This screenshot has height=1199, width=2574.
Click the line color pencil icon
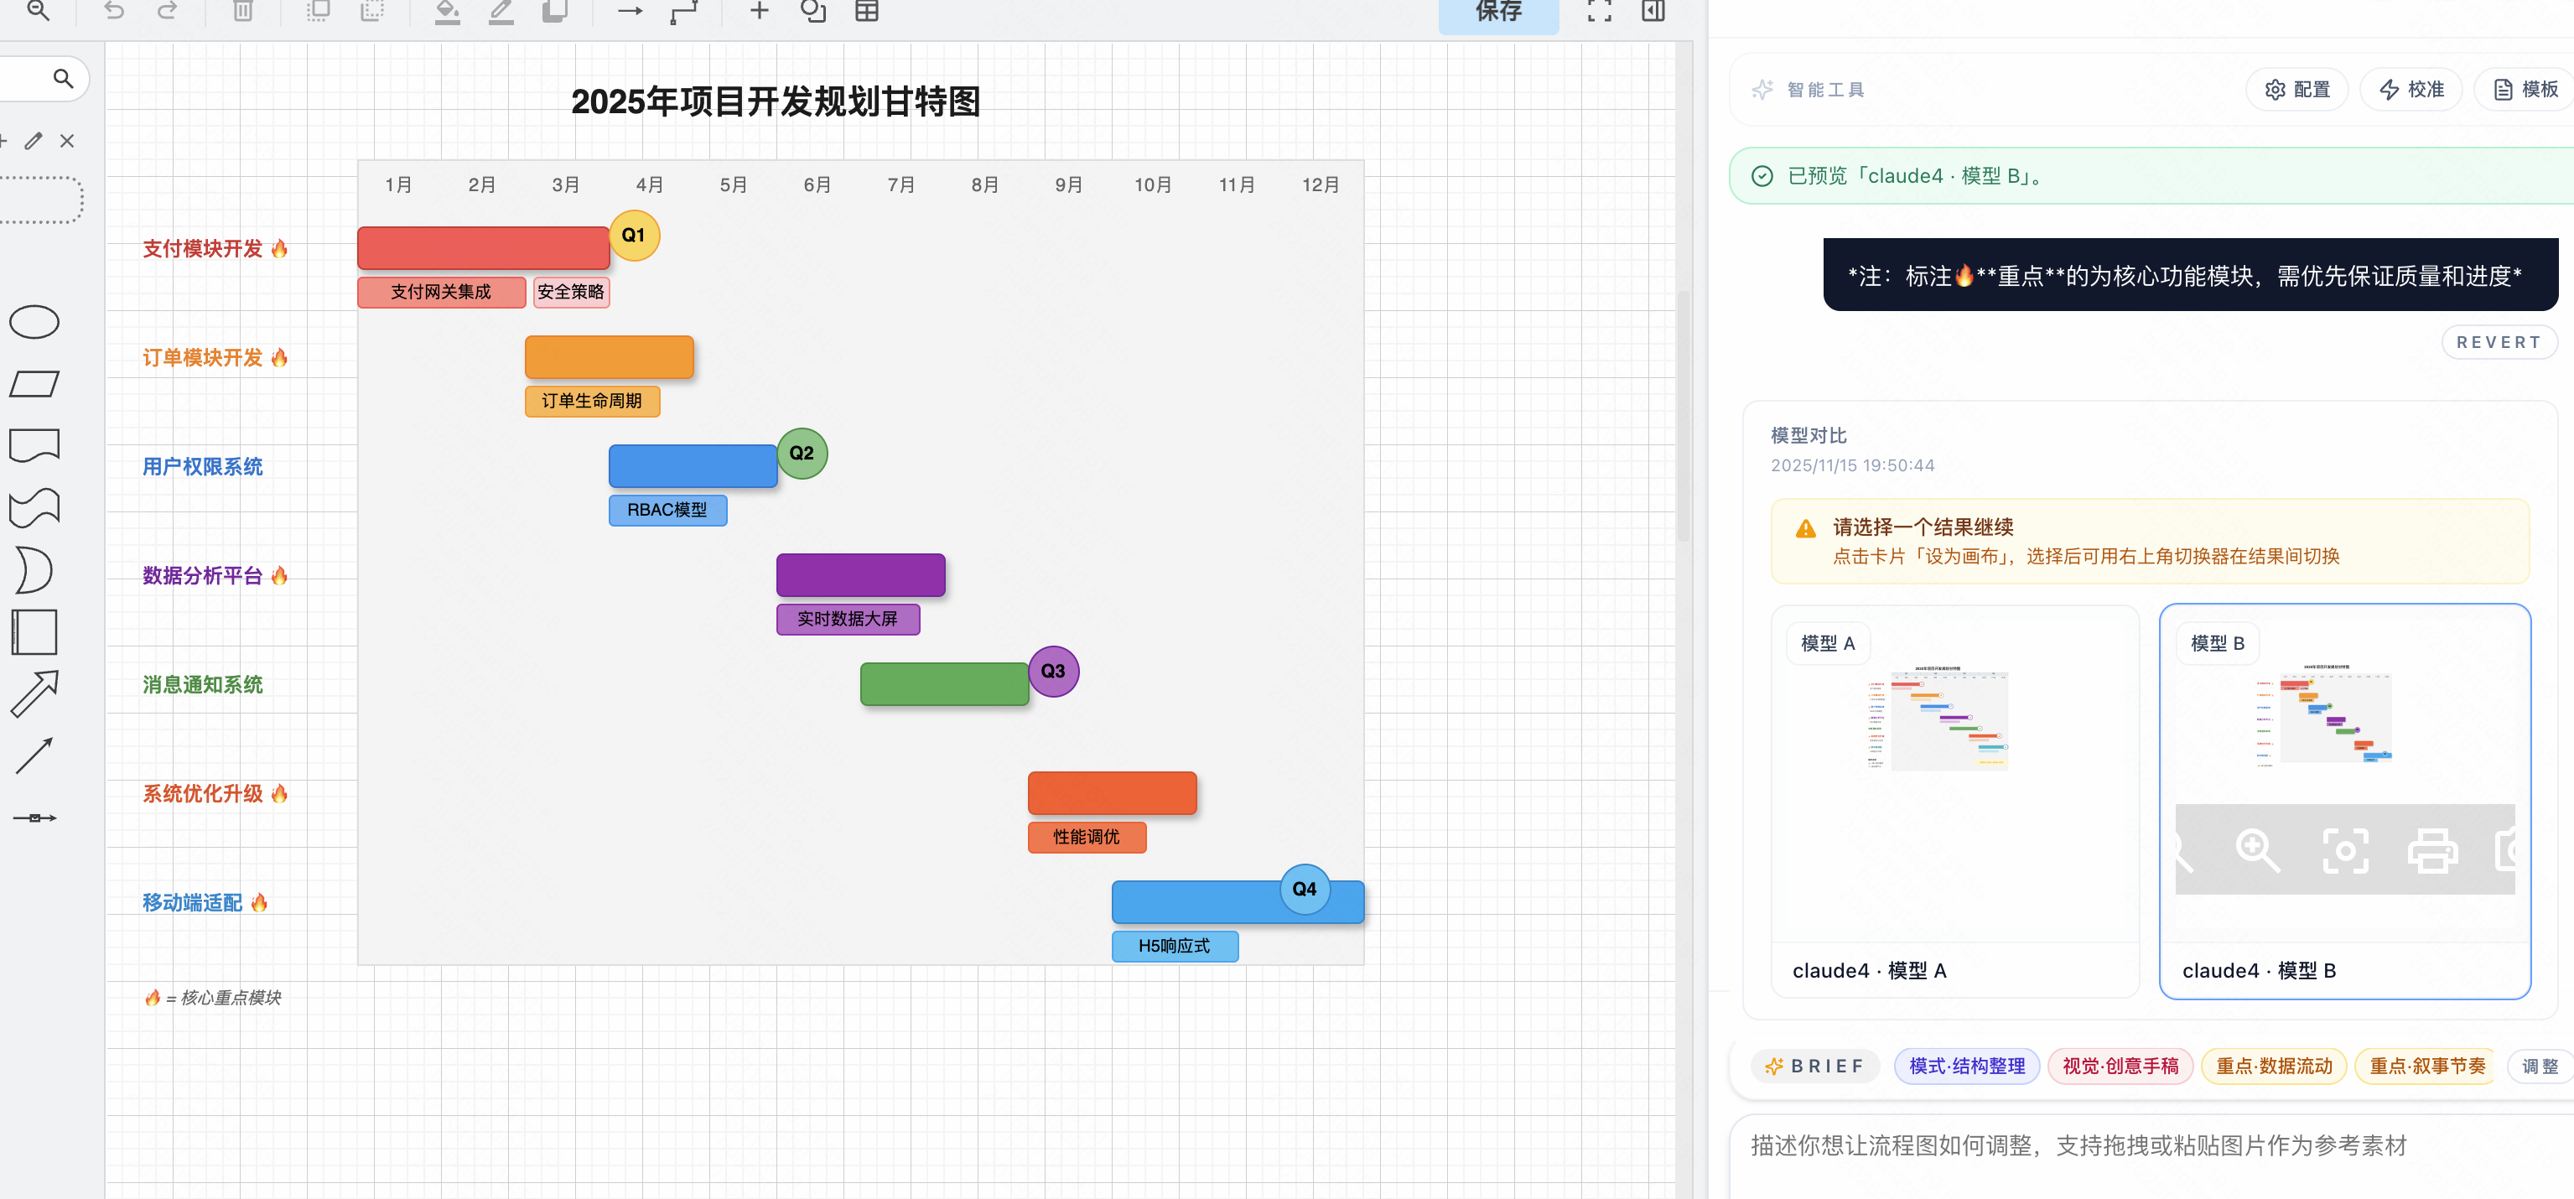[x=501, y=12]
